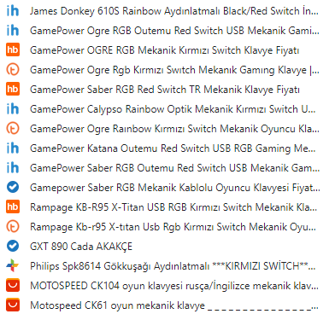This screenshot has height=314, width=335.
Task: Select GamePower Saber RGB Outemu Red Switch entry
Action: [x=162, y=168]
